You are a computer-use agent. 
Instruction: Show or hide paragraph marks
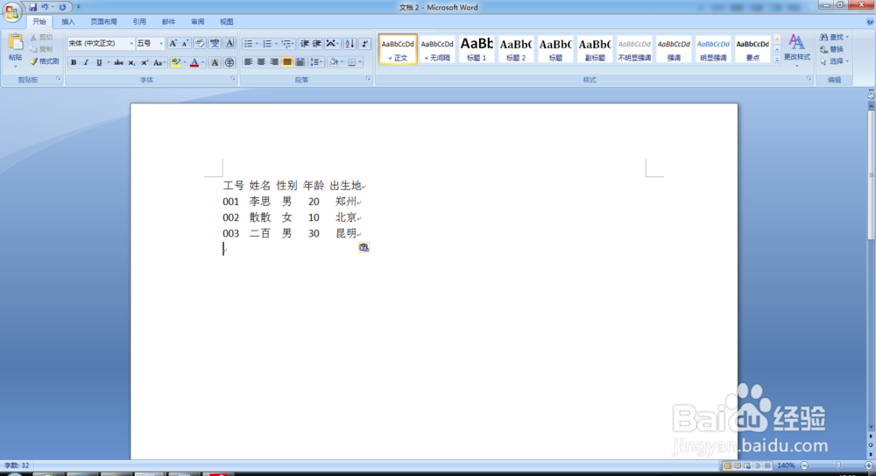pos(364,44)
